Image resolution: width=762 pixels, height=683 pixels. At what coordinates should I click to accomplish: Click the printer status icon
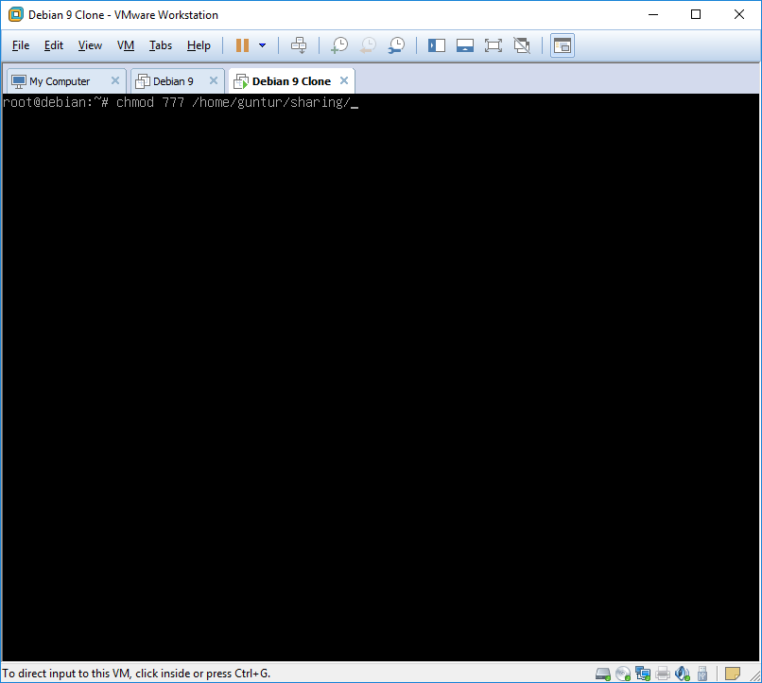663,674
